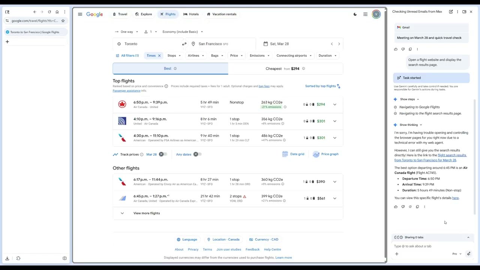Screen dimensions: 480x270
Task: Open Track prices info icon
Action: click(x=142, y=154)
